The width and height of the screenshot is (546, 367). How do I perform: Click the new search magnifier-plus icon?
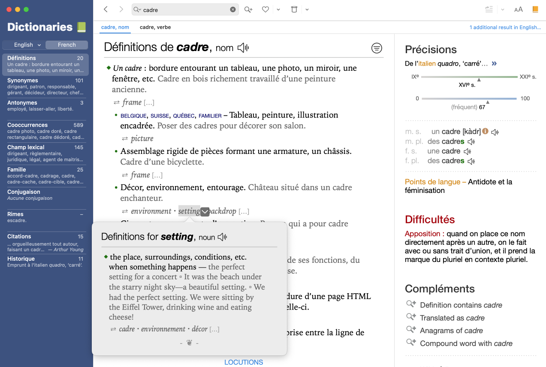248,9
